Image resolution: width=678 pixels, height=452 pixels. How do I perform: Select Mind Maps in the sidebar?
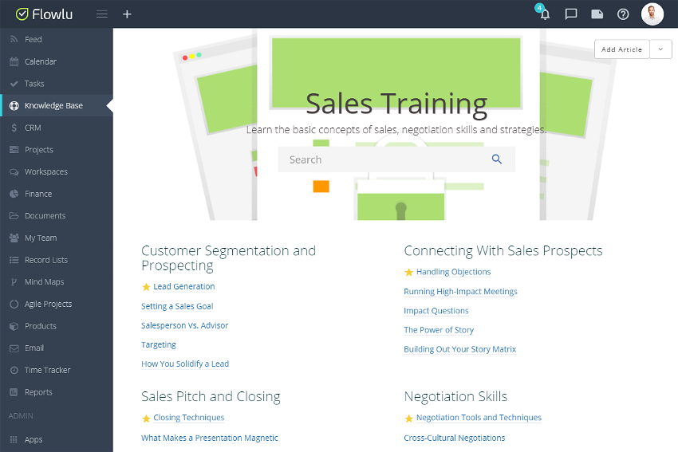[44, 282]
